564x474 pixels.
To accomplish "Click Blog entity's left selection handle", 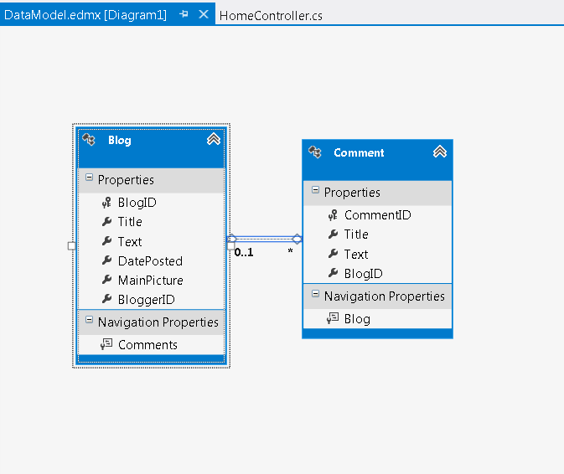I will click(x=71, y=246).
